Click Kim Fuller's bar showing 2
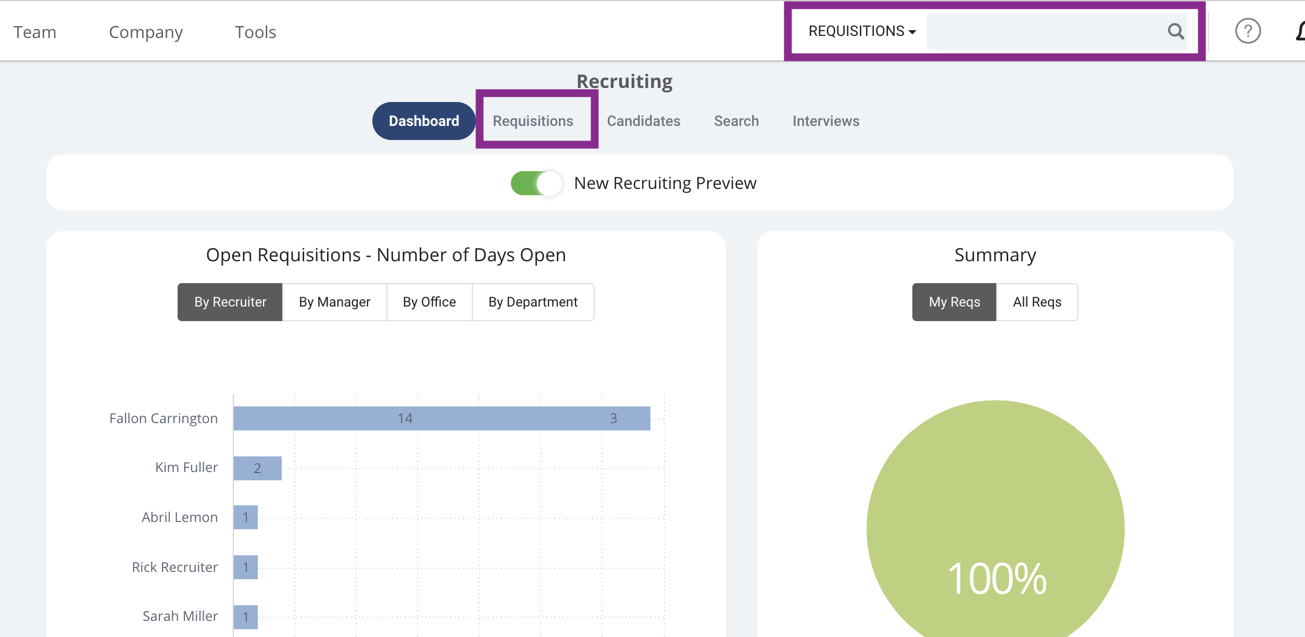The width and height of the screenshot is (1305, 637). 257,468
